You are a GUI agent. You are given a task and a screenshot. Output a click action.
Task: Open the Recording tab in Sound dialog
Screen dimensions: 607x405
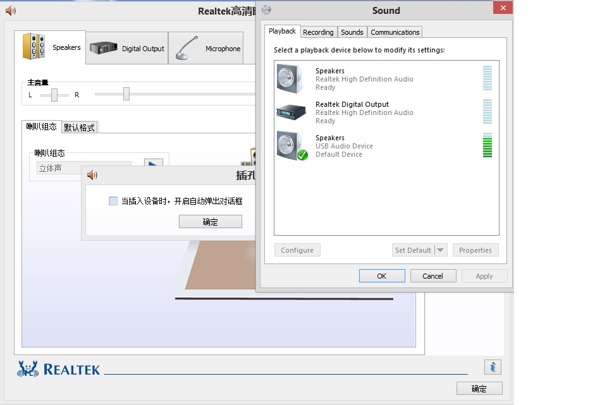pyautogui.click(x=318, y=32)
